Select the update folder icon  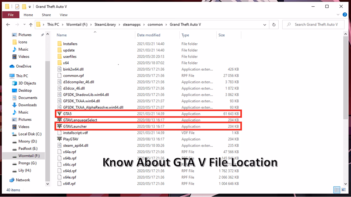pyautogui.click(x=60, y=50)
